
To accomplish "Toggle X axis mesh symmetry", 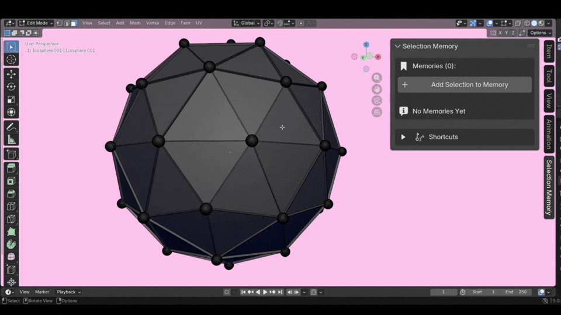I will [500, 33].
